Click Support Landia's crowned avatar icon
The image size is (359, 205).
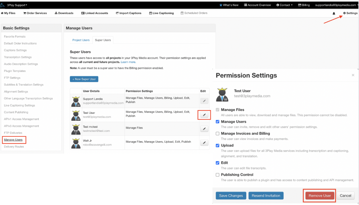(76, 102)
